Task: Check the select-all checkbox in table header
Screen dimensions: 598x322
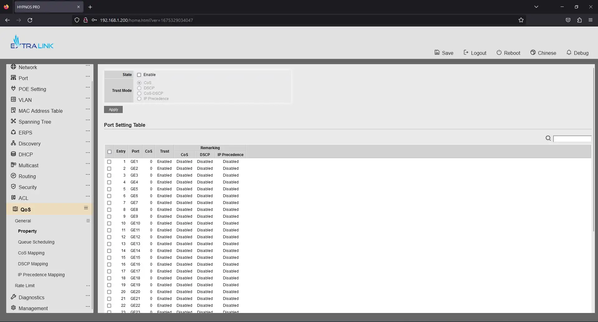Action: point(109,152)
